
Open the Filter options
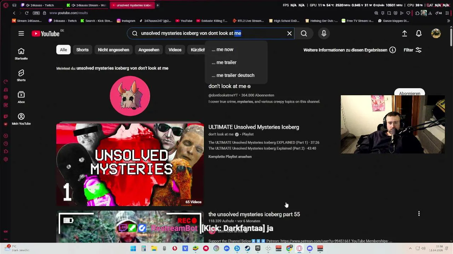pos(413,50)
